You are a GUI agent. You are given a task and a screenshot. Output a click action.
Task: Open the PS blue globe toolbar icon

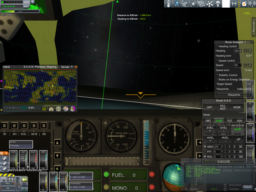[177, 4]
